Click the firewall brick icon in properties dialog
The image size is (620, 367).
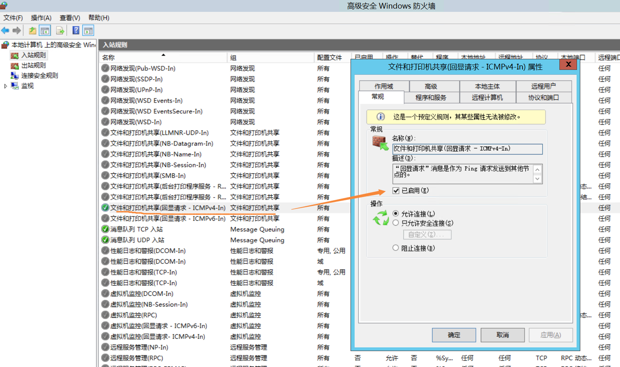tap(380, 144)
